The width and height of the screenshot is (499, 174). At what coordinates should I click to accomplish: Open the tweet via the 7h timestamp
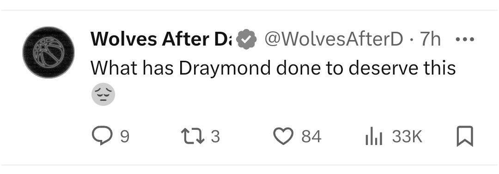[430, 39]
